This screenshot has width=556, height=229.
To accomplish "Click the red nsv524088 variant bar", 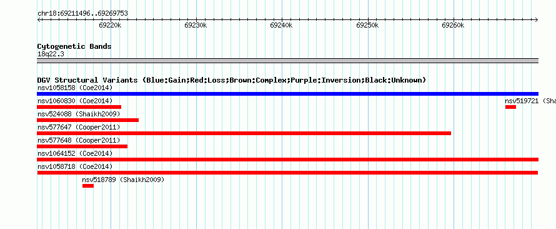I will pyautogui.click(x=88, y=120).
